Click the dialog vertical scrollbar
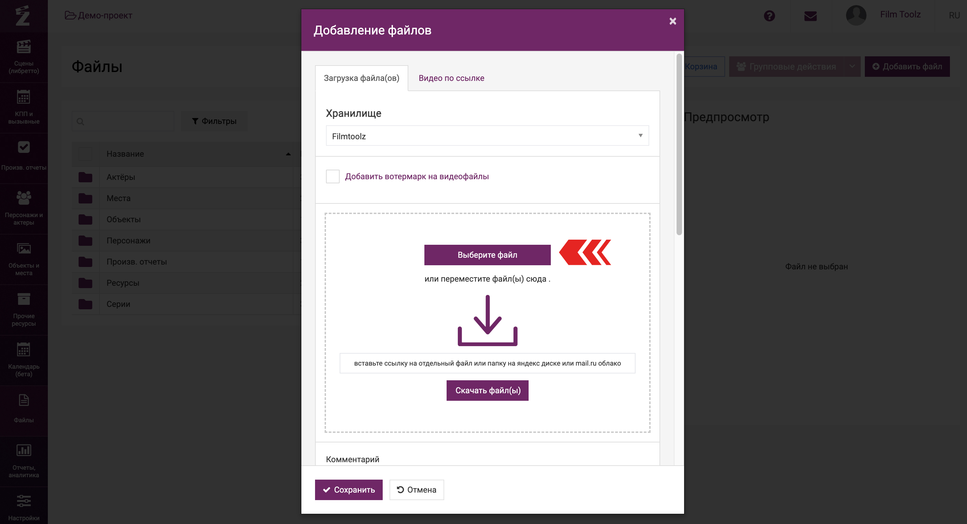Image resolution: width=967 pixels, height=524 pixels. 679,144
